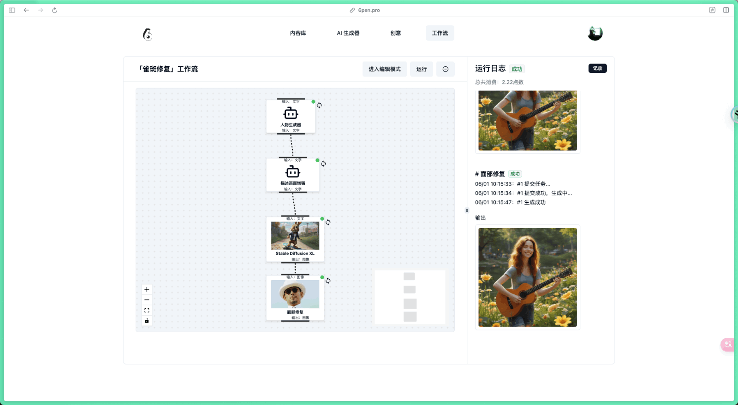Click the panel resize divider handle
The height and width of the screenshot is (405, 738).
point(467,211)
